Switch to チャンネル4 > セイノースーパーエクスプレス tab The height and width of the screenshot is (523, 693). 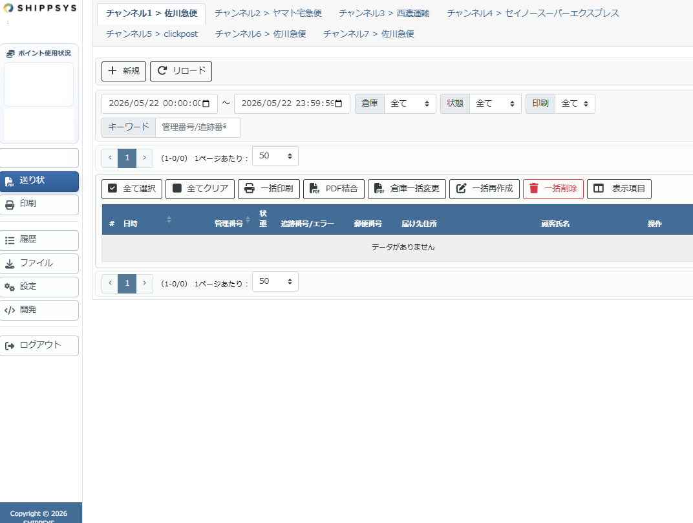tap(533, 14)
